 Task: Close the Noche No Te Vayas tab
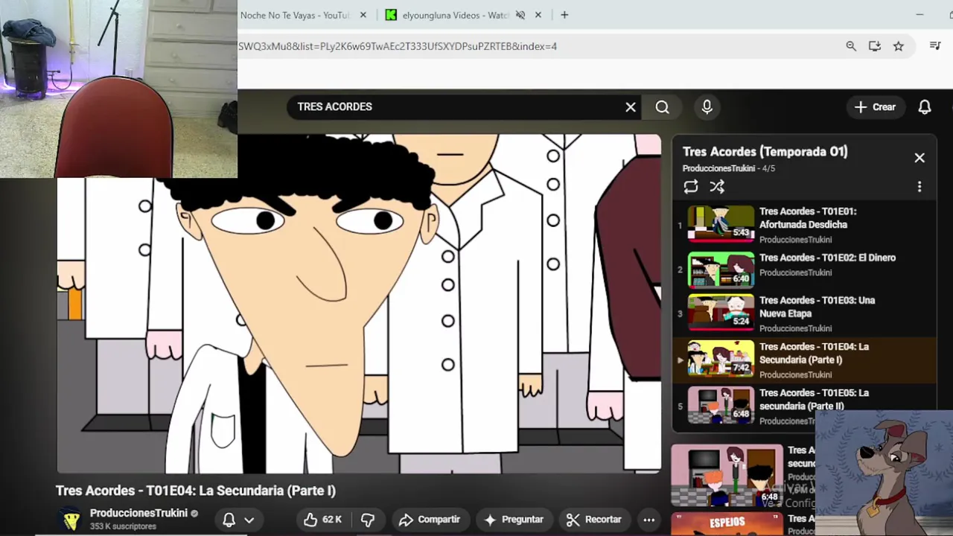tap(363, 15)
